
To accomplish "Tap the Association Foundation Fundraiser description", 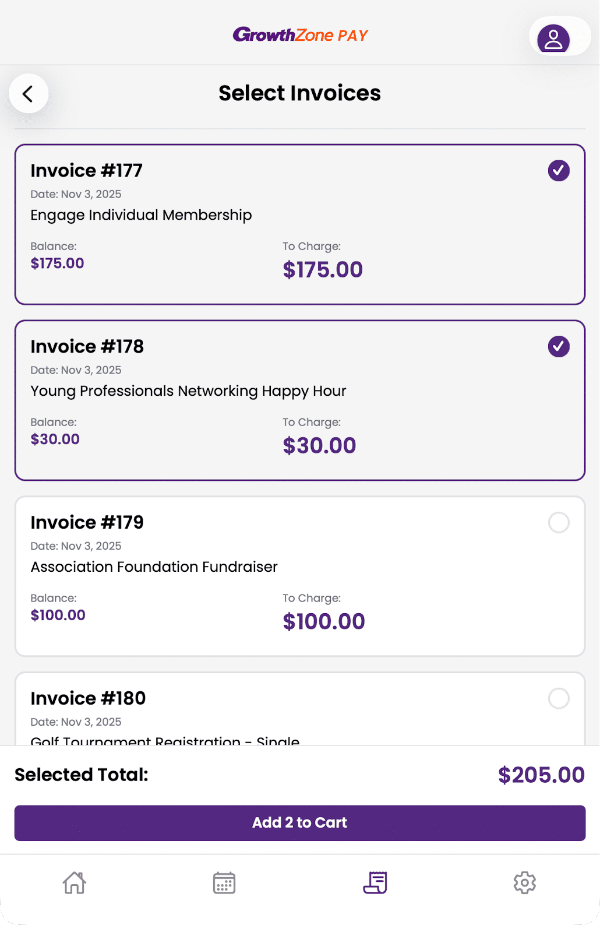I will [x=154, y=567].
